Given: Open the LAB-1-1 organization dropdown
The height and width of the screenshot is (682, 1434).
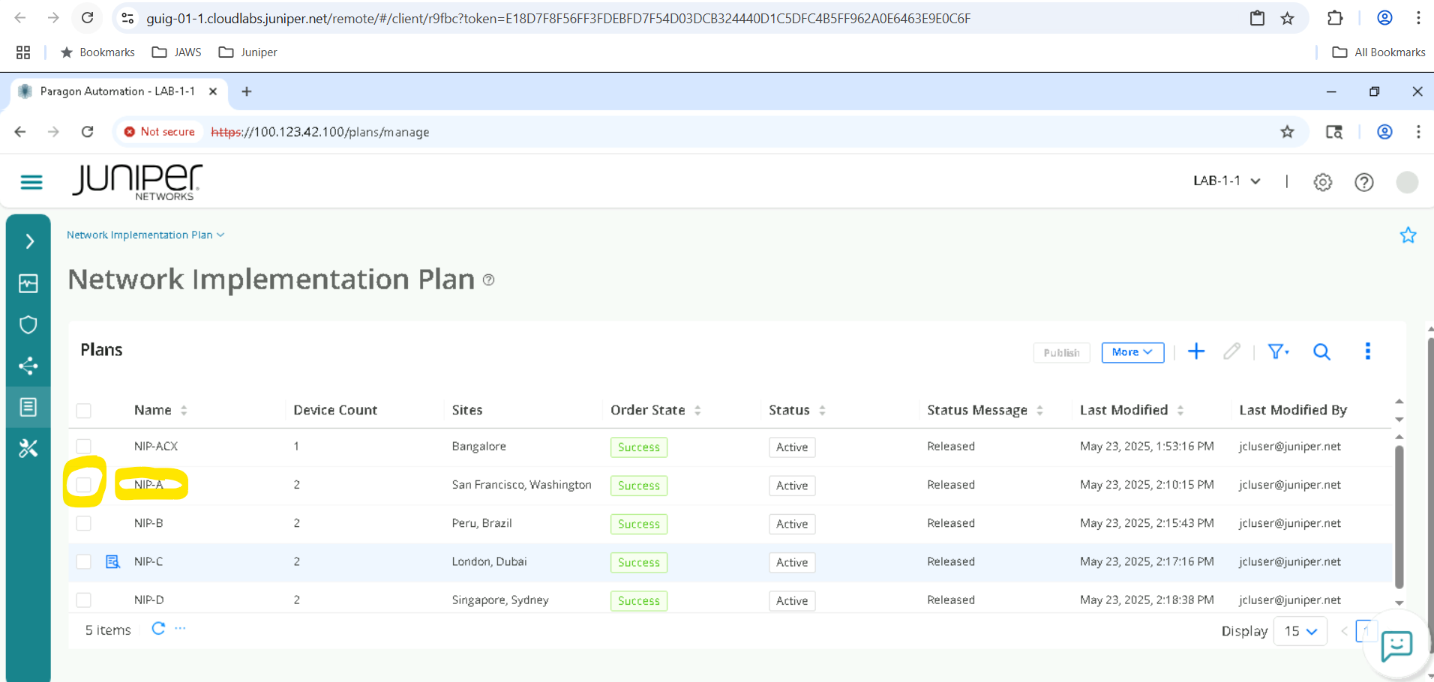Looking at the screenshot, I should click(x=1226, y=181).
